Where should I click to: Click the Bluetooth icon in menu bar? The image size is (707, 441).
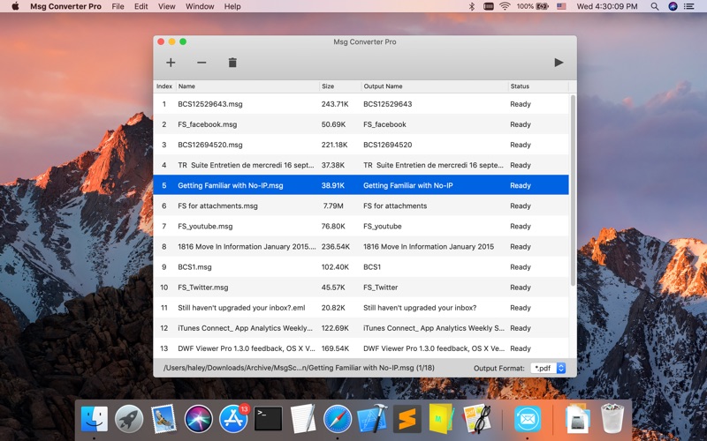pyautogui.click(x=472, y=6)
